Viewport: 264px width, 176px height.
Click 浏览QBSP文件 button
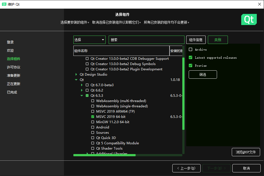[x=246, y=152]
